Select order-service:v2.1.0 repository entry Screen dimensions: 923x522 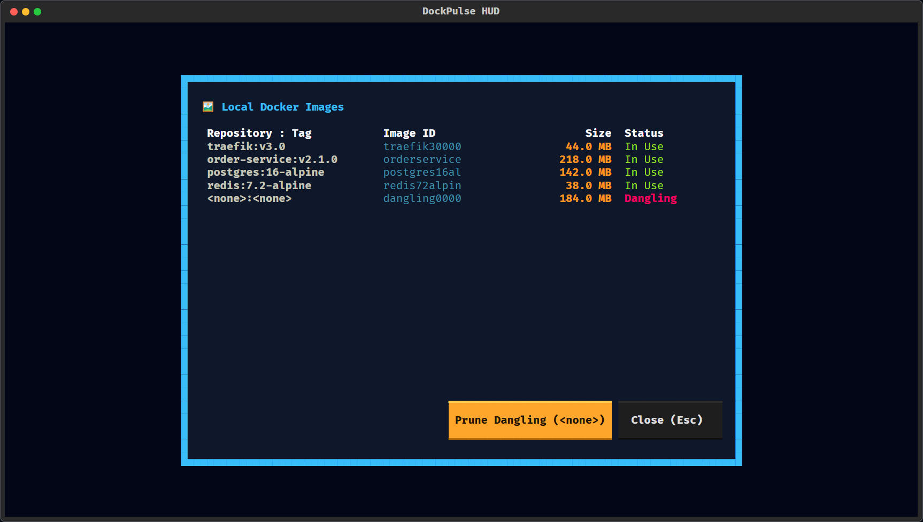click(272, 159)
